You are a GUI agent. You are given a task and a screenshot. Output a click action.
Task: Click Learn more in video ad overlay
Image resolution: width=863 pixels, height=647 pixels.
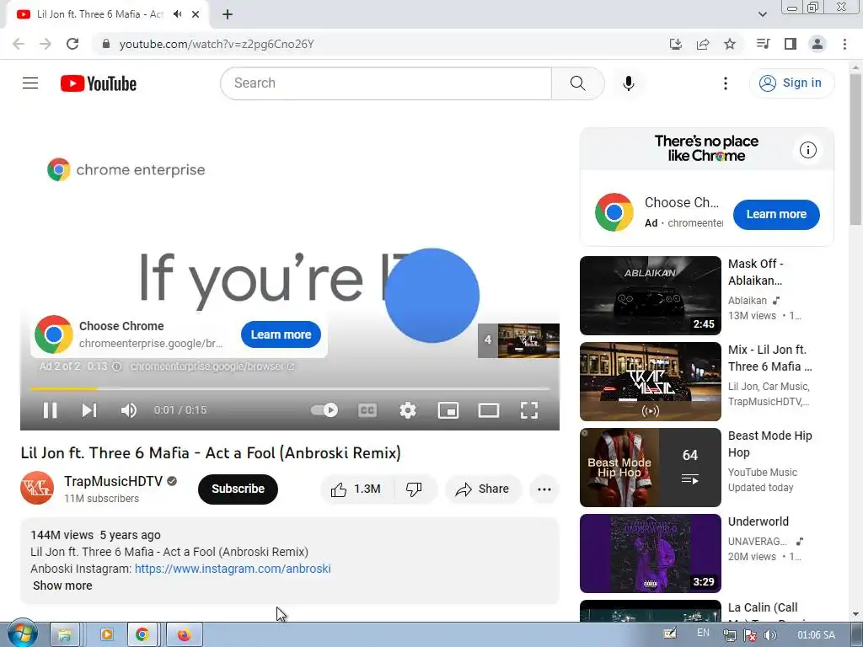[281, 334]
